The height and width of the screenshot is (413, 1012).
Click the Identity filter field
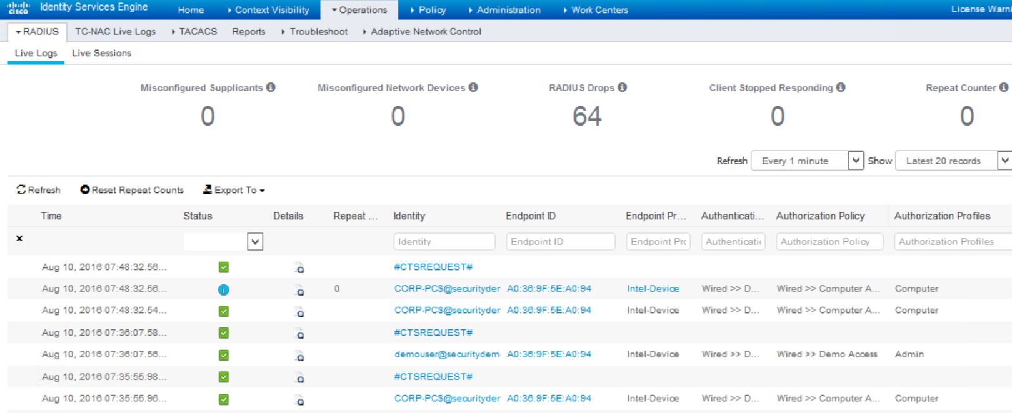click(x=444, y=242)
